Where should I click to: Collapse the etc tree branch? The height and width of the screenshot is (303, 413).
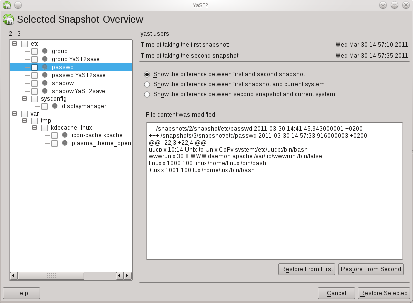pos(15,43)
